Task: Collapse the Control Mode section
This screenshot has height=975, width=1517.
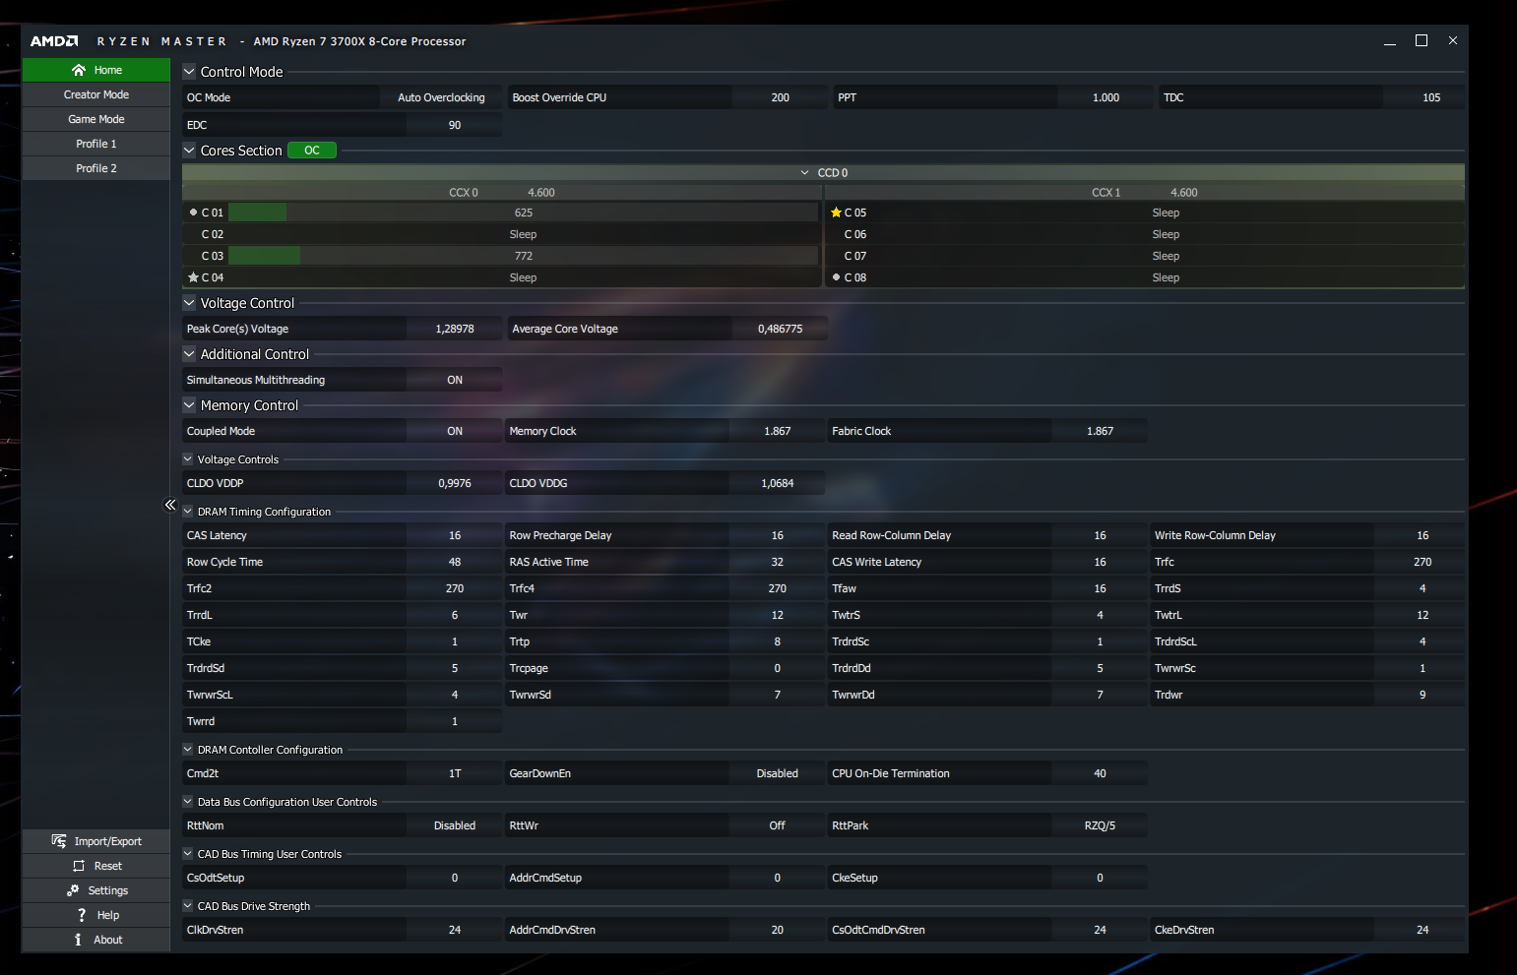Action: click(x=189, y=72)
